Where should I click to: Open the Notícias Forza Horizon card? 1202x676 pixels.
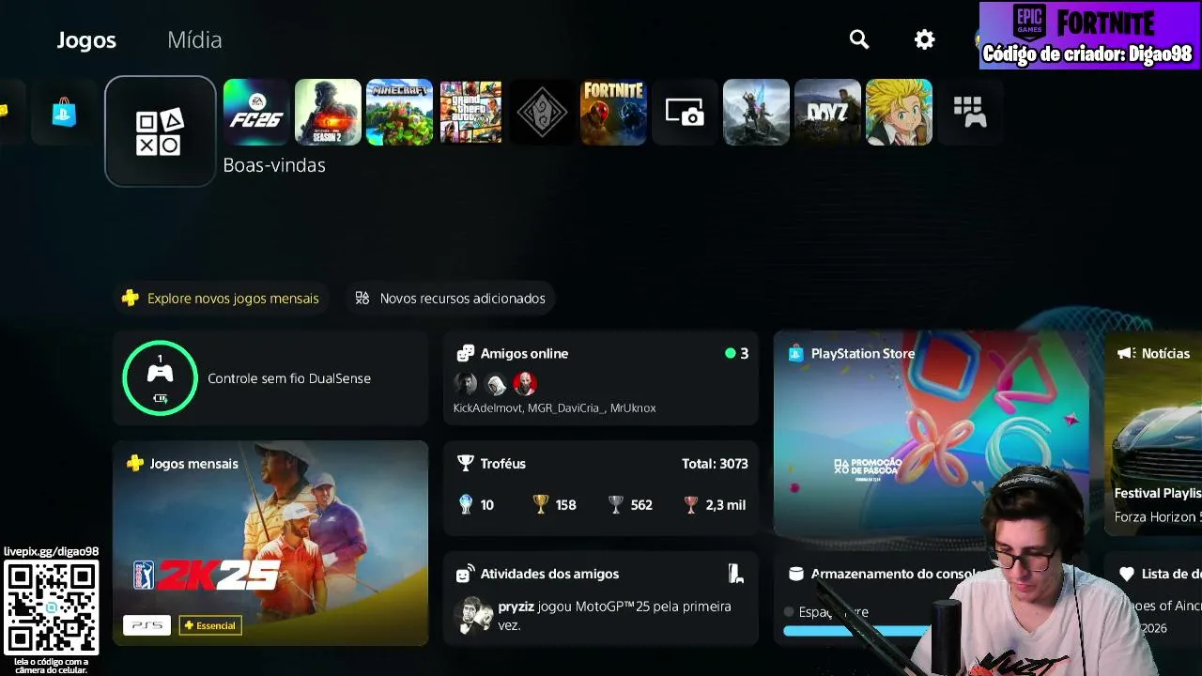coord(1153,432)
